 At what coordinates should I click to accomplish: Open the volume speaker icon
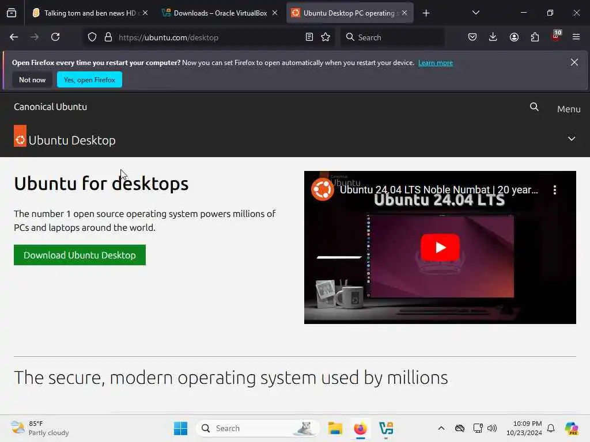492,428
